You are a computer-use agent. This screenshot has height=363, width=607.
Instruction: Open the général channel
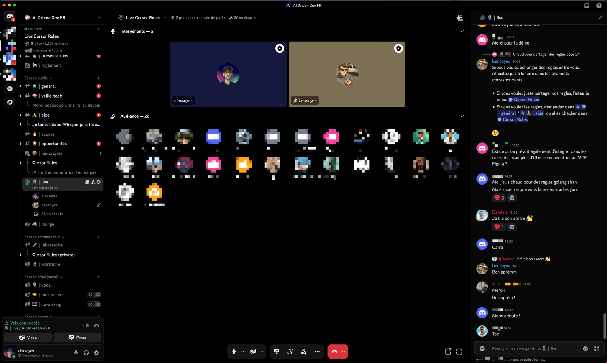(x=63, y=86)
